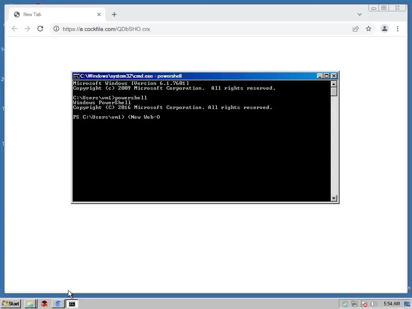Open the Chrome profile avatar menu
This screenshot has height=309, width=412.
384,29
